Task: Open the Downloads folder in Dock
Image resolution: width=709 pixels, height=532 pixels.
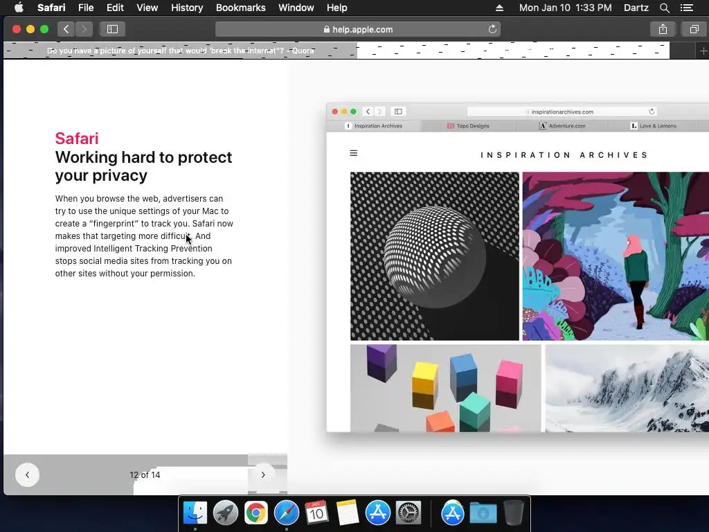Action: 483,513
